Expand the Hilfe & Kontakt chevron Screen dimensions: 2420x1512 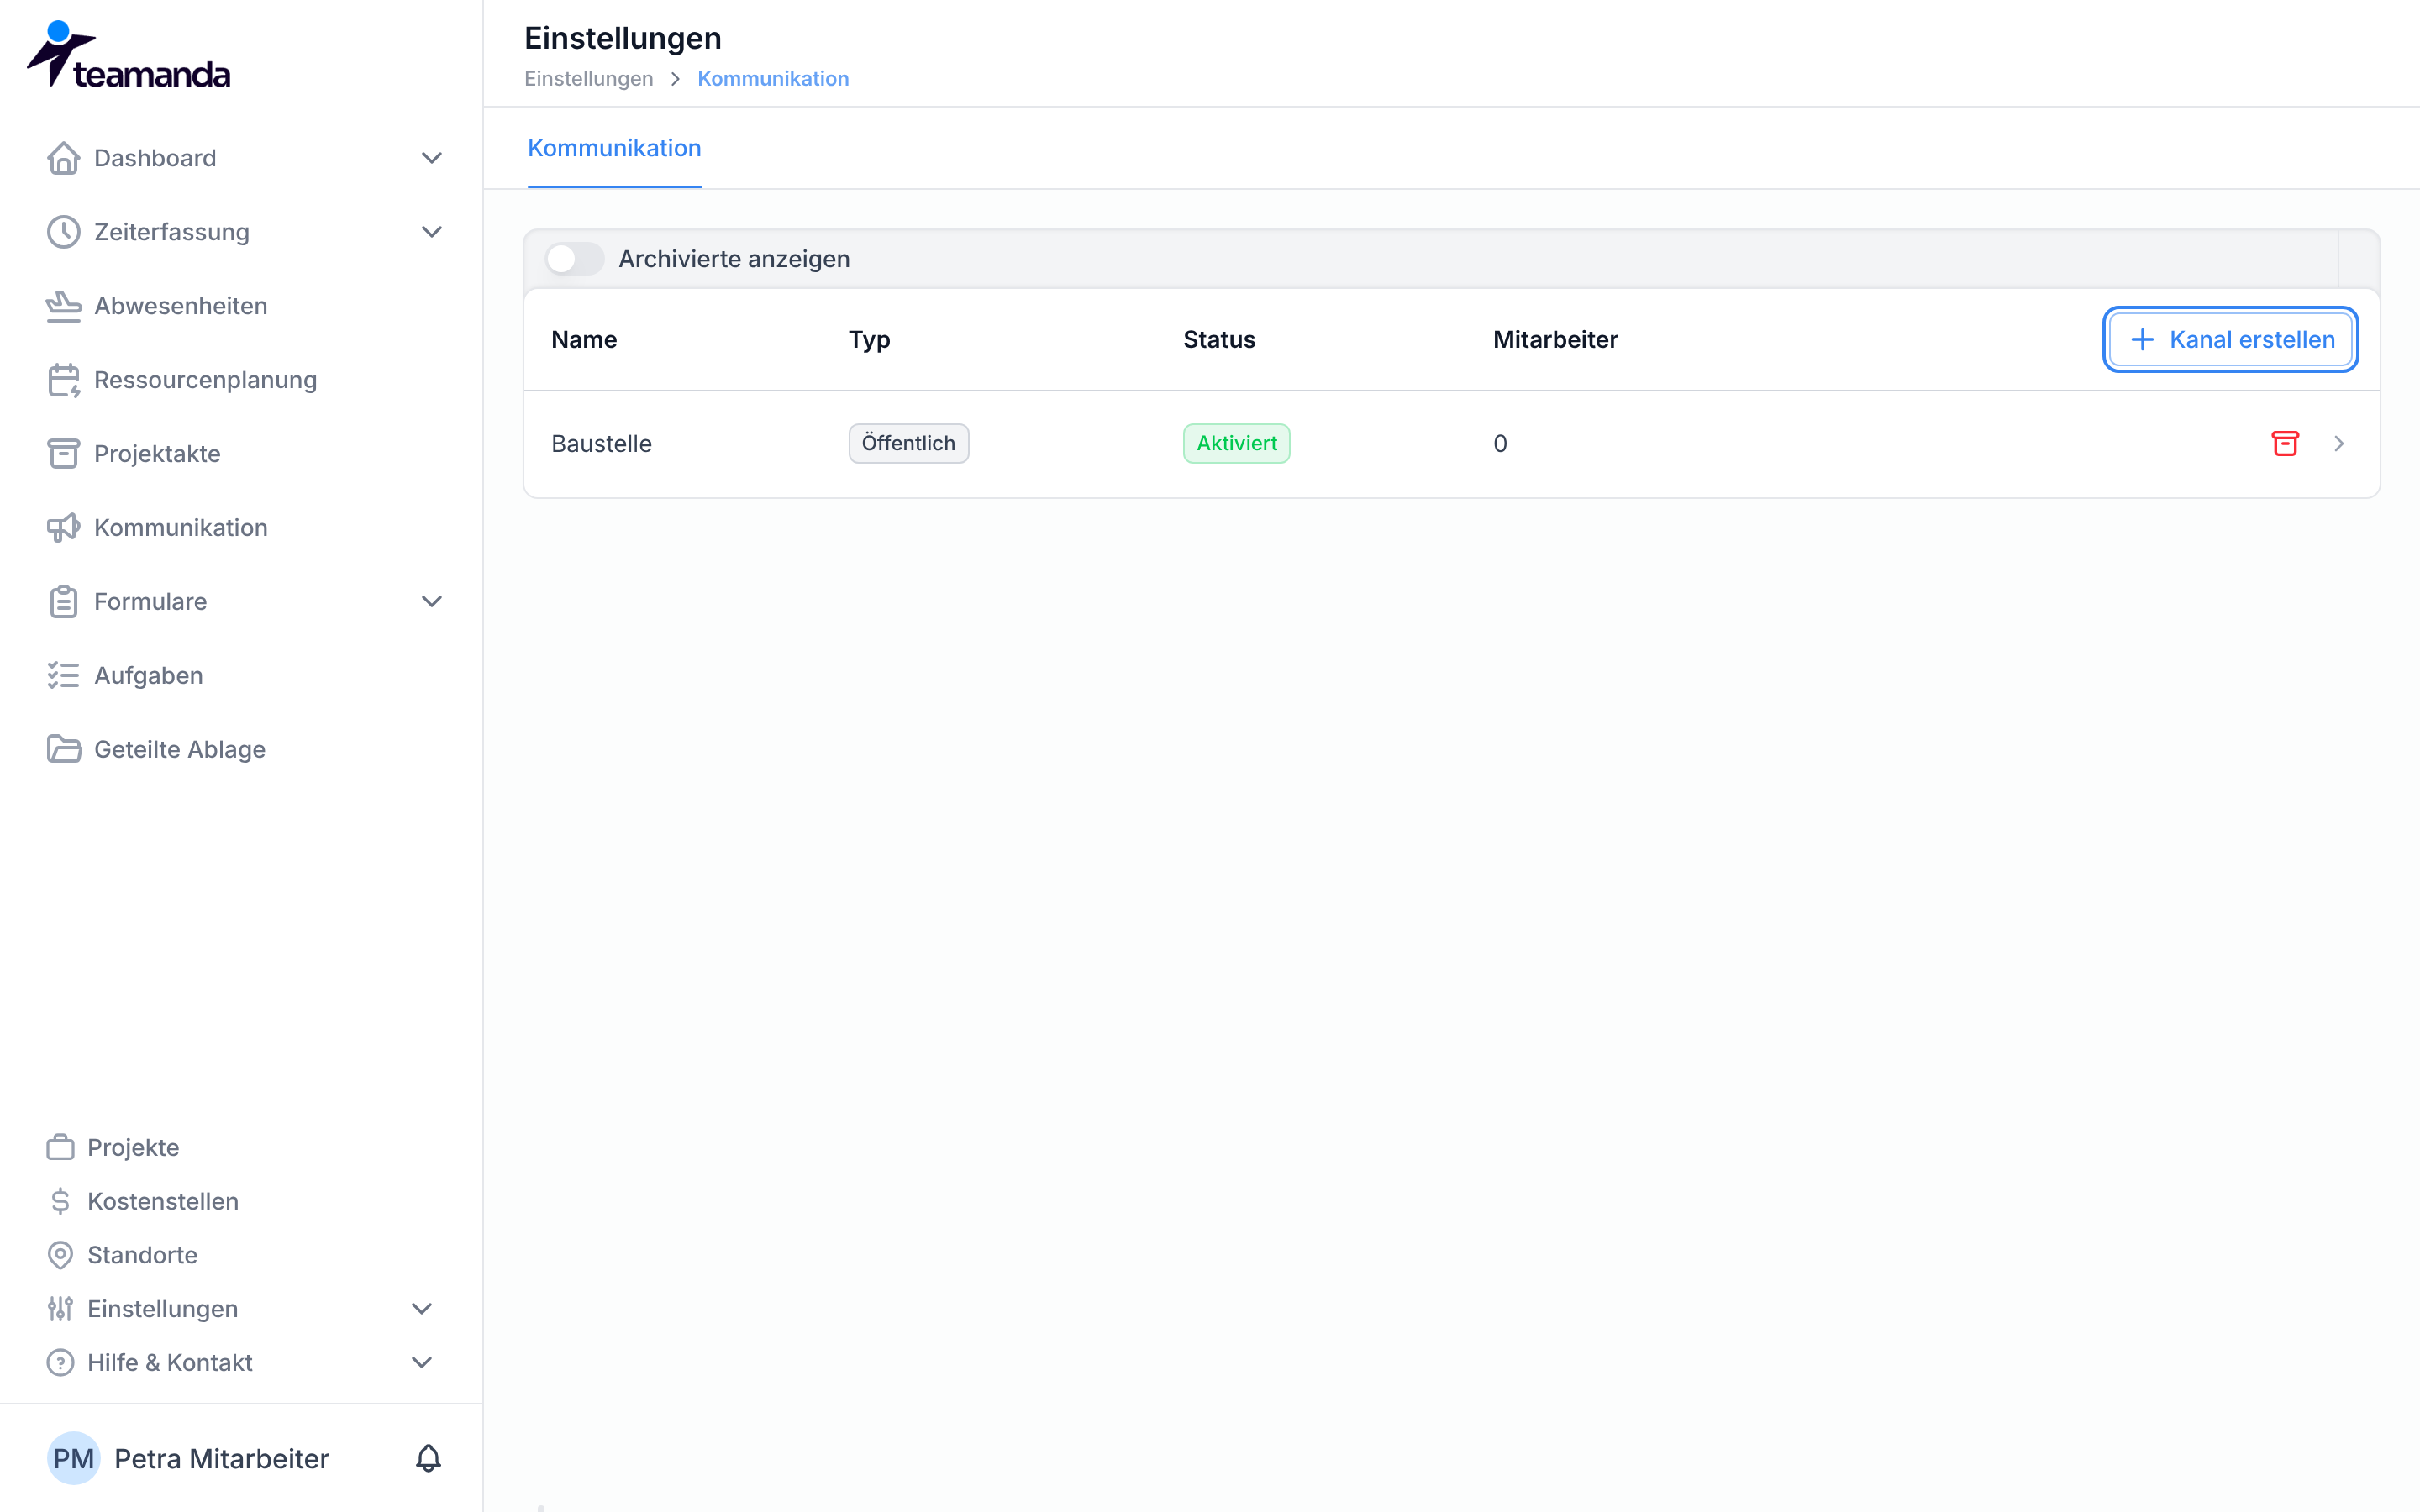point(422,1363)
